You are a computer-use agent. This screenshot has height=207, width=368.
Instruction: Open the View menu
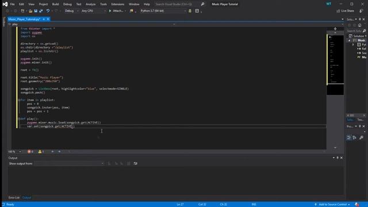[31, 4]
